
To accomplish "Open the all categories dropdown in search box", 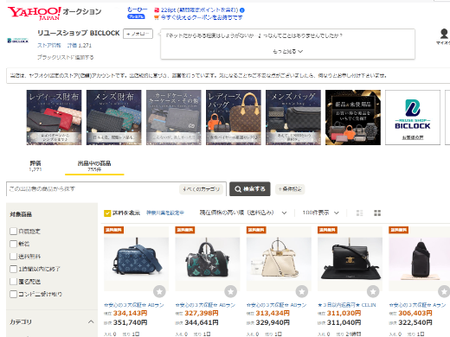I will [201, 189].
